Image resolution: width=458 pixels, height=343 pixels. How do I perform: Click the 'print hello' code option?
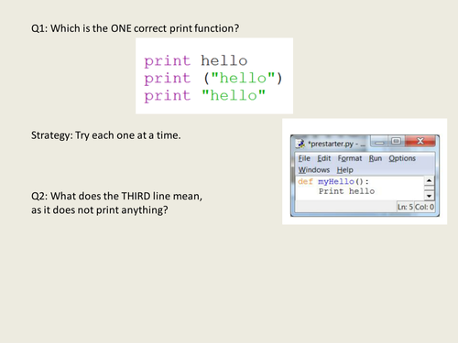click(196, 60)
